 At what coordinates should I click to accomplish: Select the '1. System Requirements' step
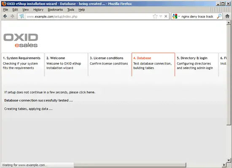click(x=23, y=64)
